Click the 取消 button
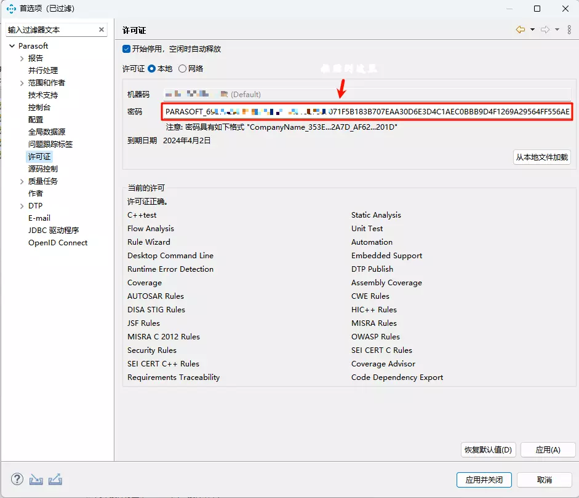Screen dimensions: 579x498 [x=545, y=480]
